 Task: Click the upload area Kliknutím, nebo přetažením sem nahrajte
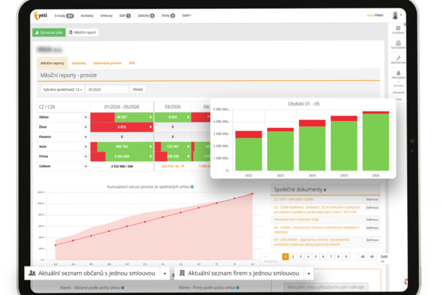[x=326, y=287]
